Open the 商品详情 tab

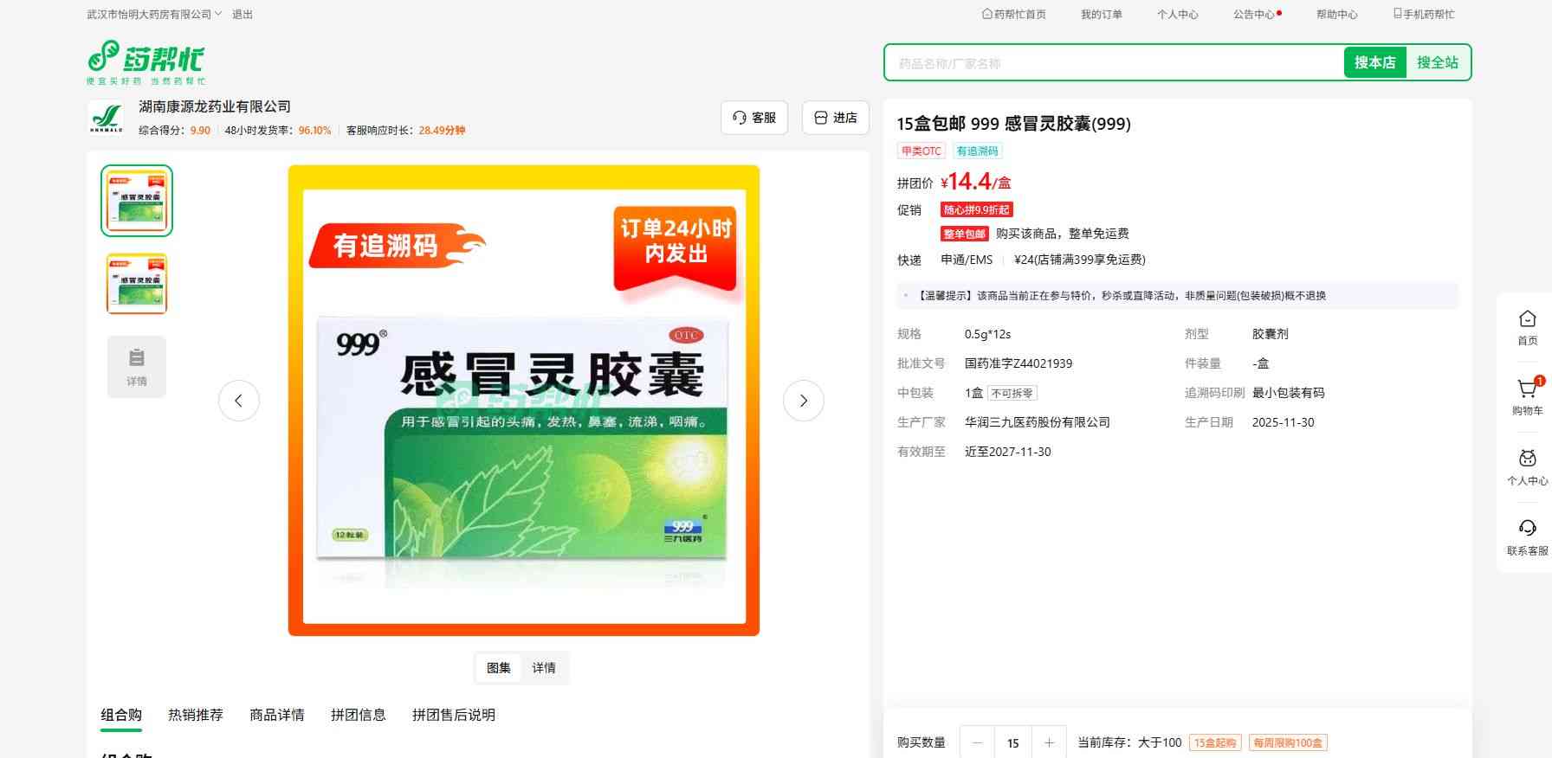[277, 715]
